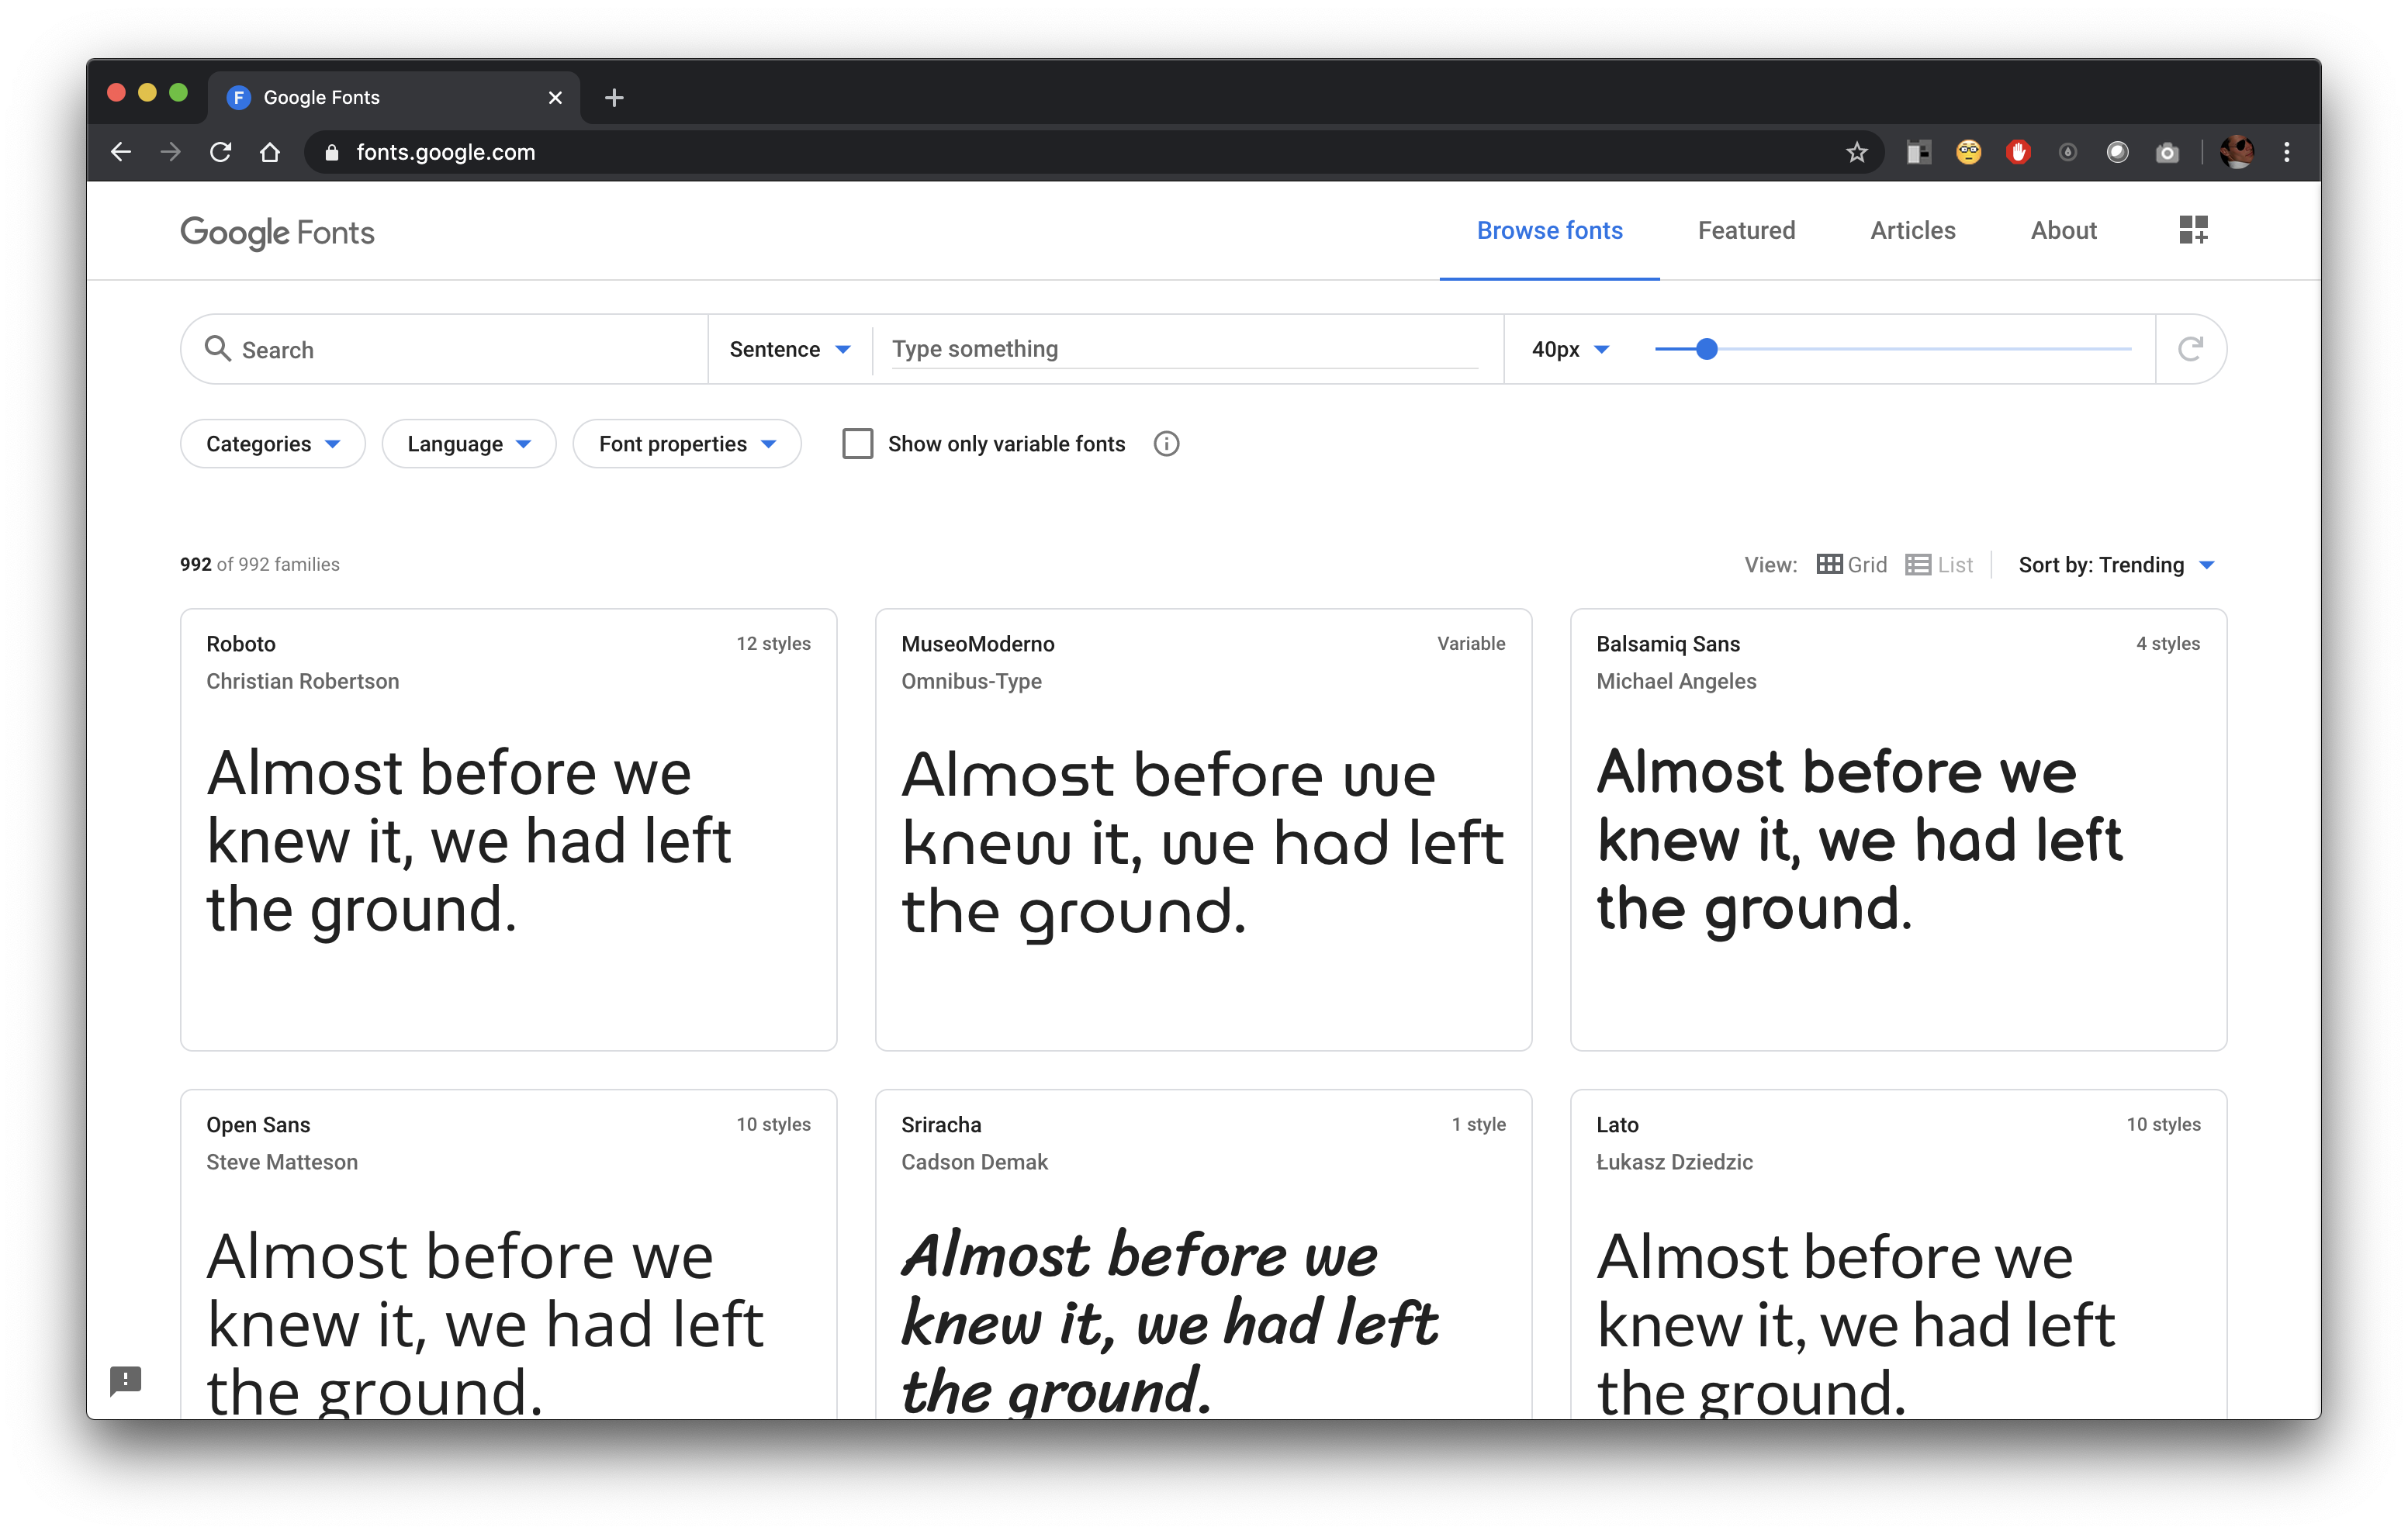The width and height of the screenshot is (2408, 1534).
Task: Click the Variable label on MuseoModerno
Action: tap(1471, 644)
